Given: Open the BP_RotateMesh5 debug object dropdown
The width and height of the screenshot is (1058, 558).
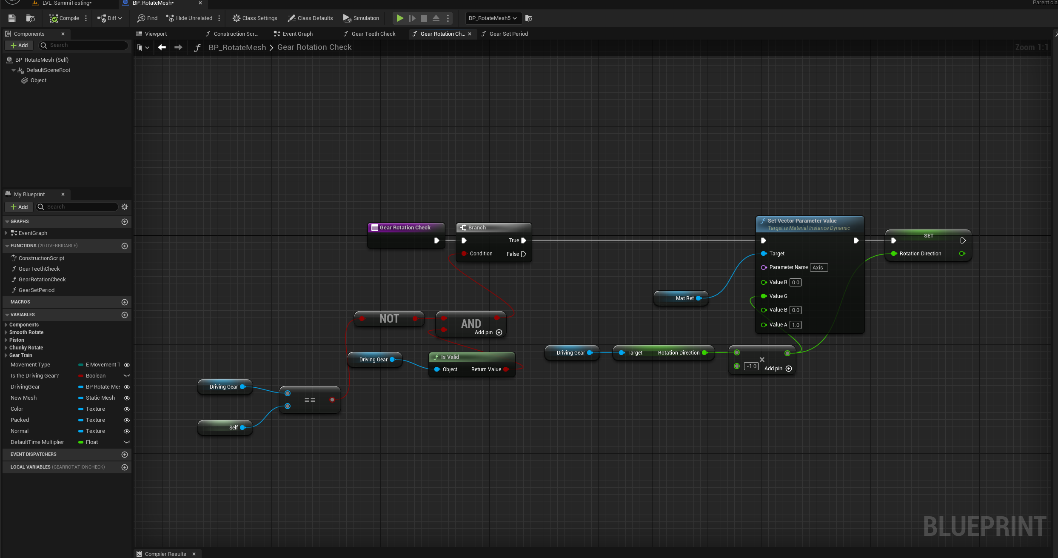Looking at the screenshot, I should click(x=492, y=18).
